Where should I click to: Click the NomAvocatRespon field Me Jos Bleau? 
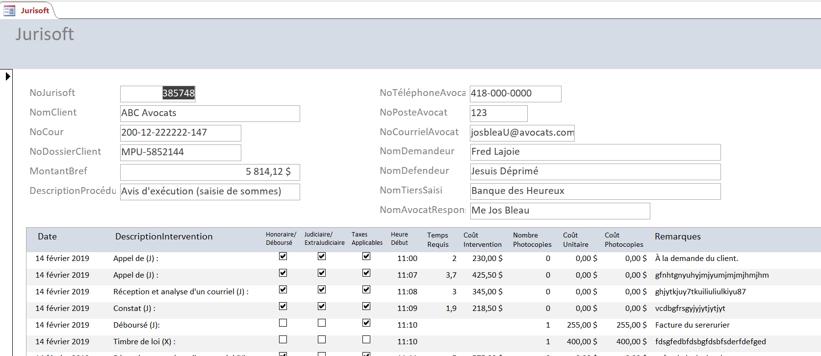pos(560,211)
